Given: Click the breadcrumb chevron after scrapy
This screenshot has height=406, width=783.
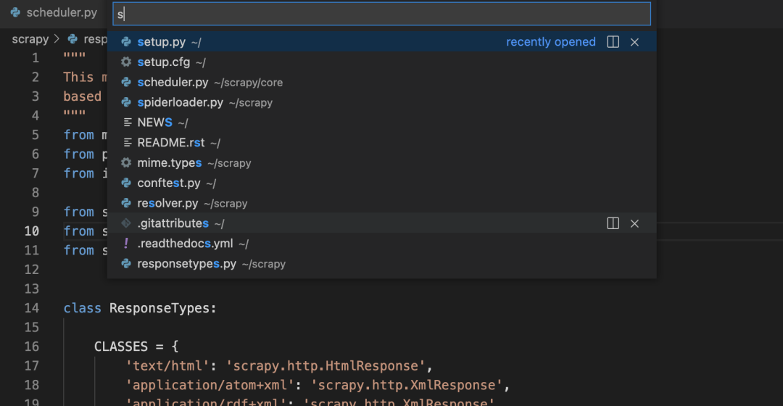Looking at the screenshot, I should click(x=57, y=39).
